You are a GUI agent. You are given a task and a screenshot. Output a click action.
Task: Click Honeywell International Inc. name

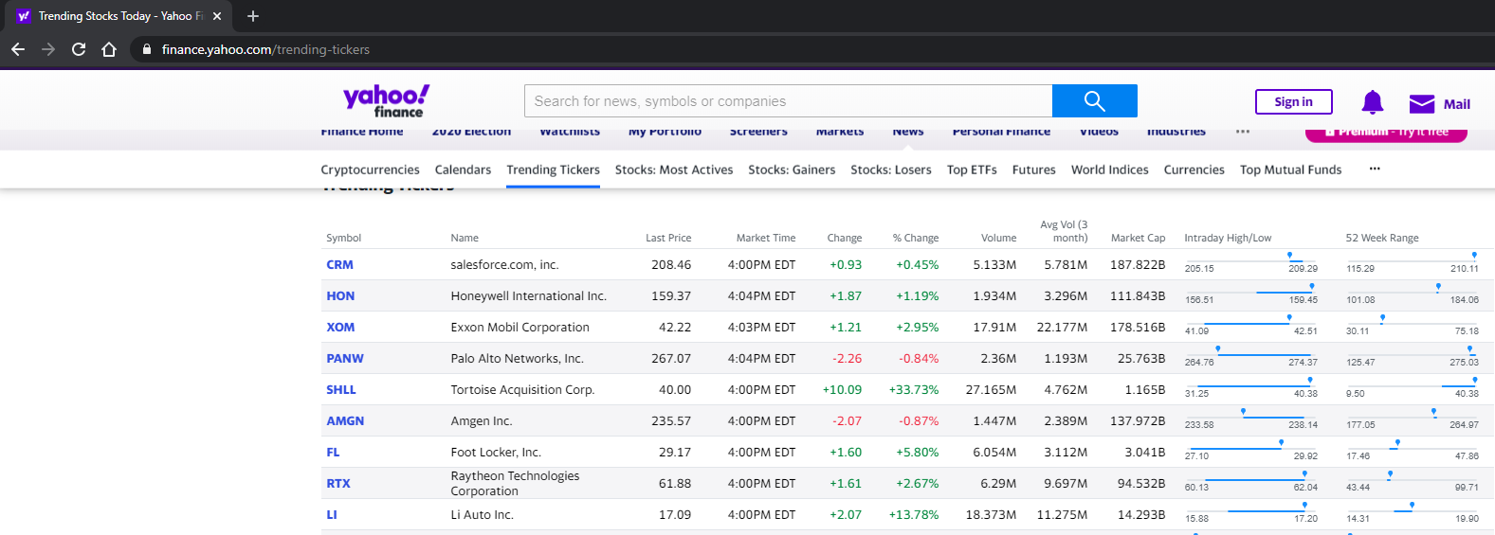(528, 296)
